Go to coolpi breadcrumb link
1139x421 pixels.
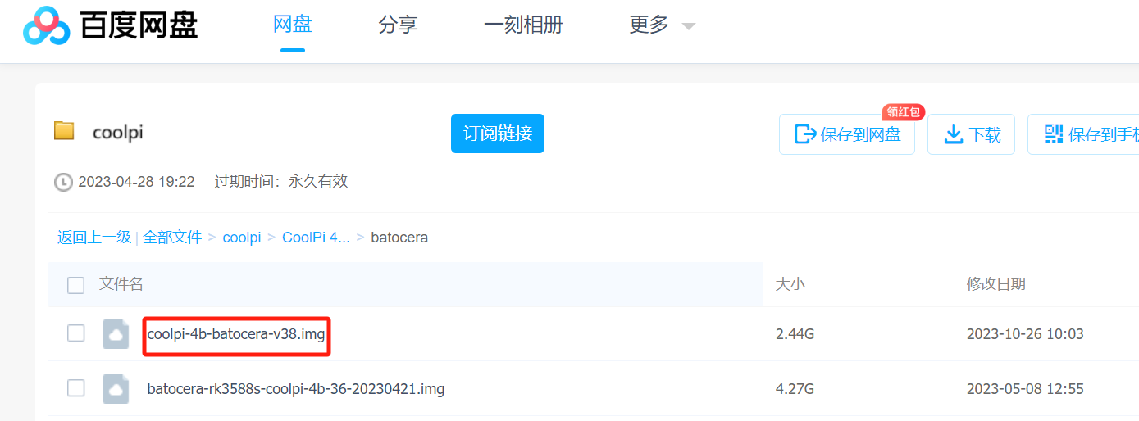click(242, 238)
